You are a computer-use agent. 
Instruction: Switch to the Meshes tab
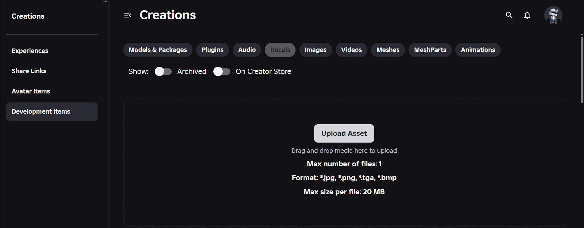[x=388, y=50]
